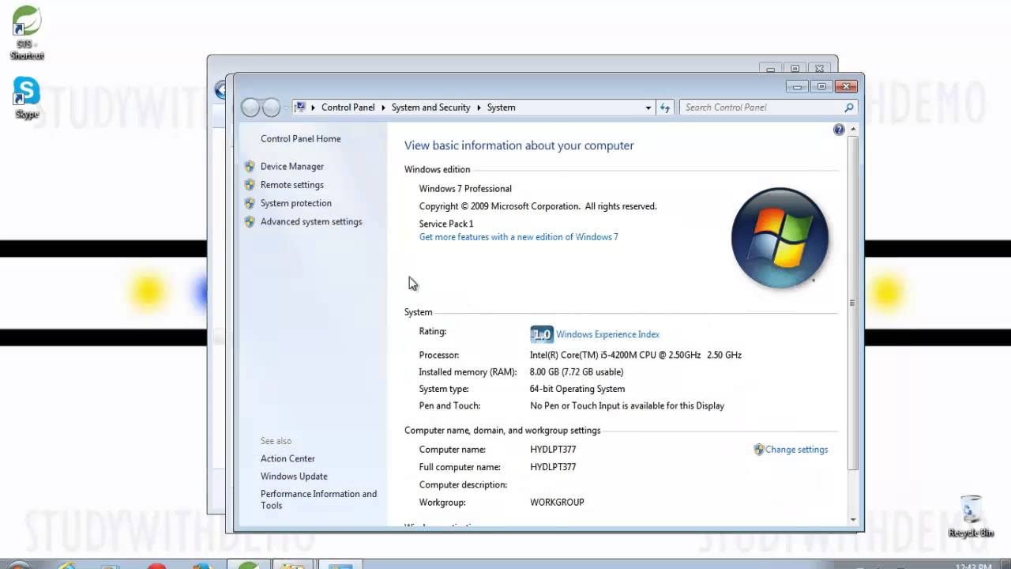Close the background window behind System

pyautogui.click(x=820, y=69)
